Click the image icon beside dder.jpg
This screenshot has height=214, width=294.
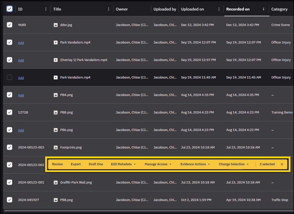tap(56, 25)
